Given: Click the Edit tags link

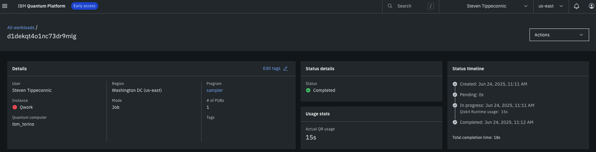Looking at the screenshot, I should (x=272, y=68).
